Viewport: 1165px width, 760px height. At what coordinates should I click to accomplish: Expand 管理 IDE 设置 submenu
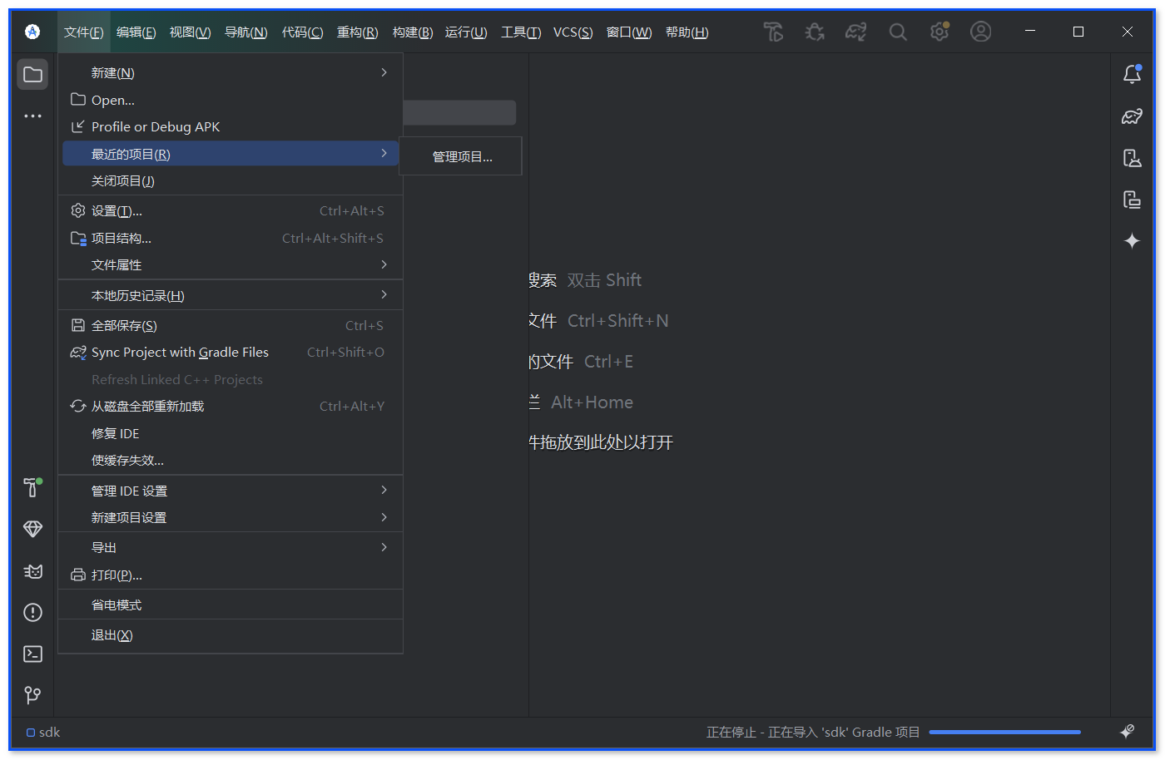click(231, 491)
